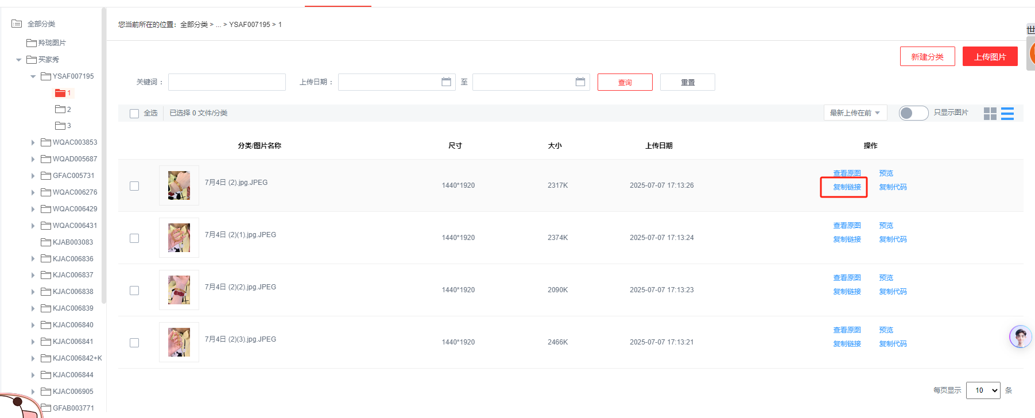Click the 上传图片 button

(990, 57)
